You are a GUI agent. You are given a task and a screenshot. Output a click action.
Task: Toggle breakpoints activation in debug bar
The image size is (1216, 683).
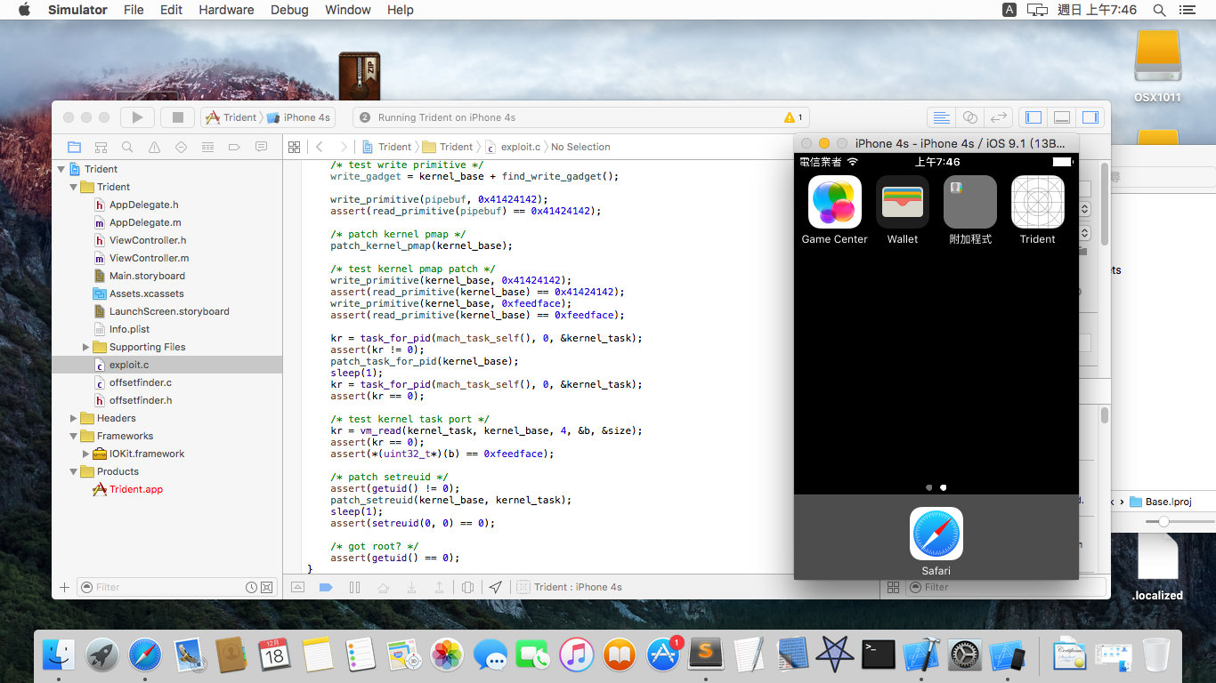[x=326, y=587]
